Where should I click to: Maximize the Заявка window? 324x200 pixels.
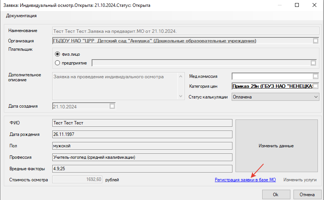point(297,6)
